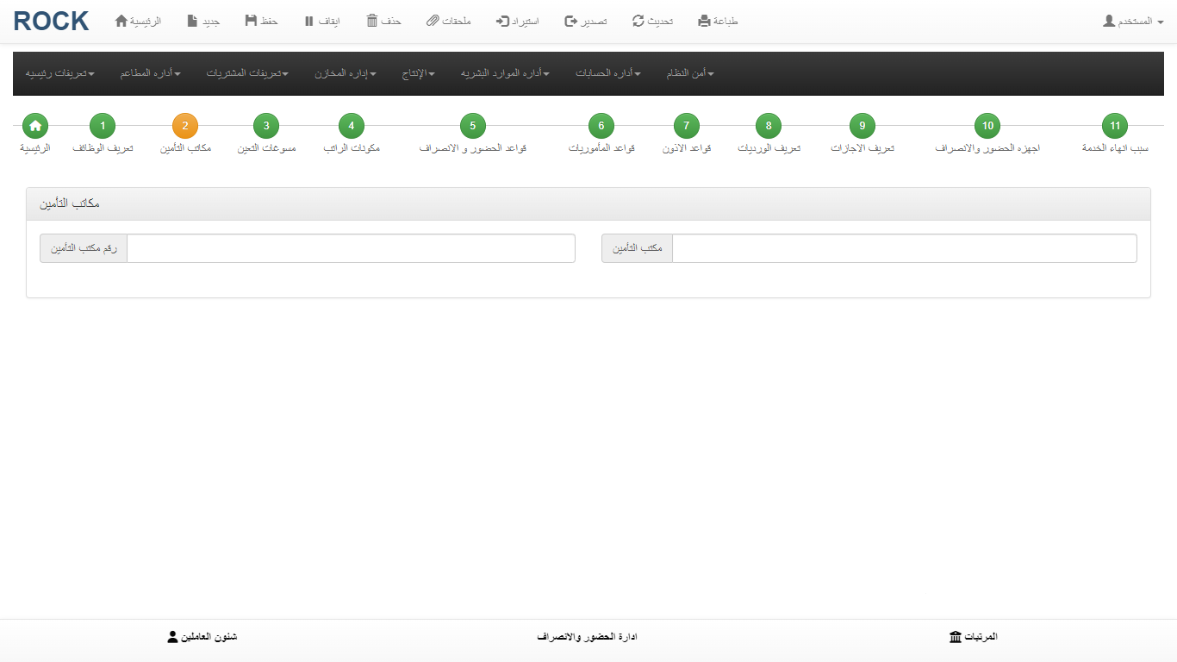The width and height of the screenshot is (1177, 662).
Task: Click the رقم مكتب التأمين input field
Action: coord(351,248)
